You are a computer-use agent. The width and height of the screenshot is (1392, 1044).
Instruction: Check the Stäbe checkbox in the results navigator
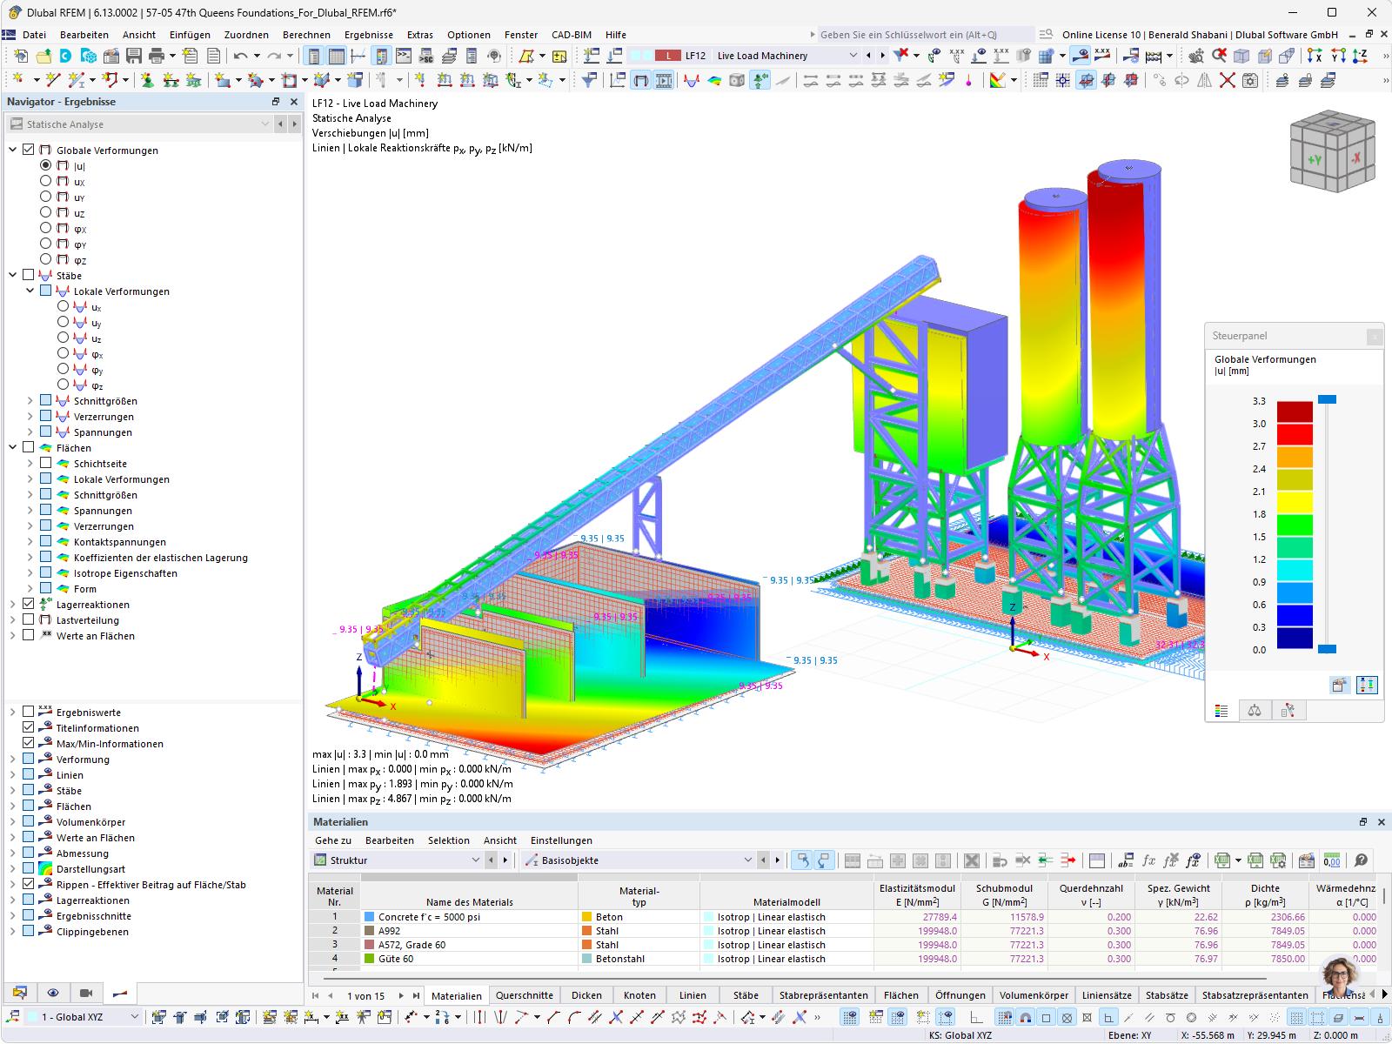[29, 275]
